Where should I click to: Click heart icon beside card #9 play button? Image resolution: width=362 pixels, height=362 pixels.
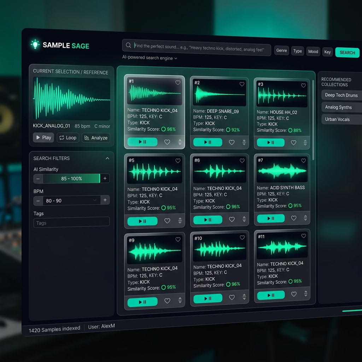pos(167,300)
